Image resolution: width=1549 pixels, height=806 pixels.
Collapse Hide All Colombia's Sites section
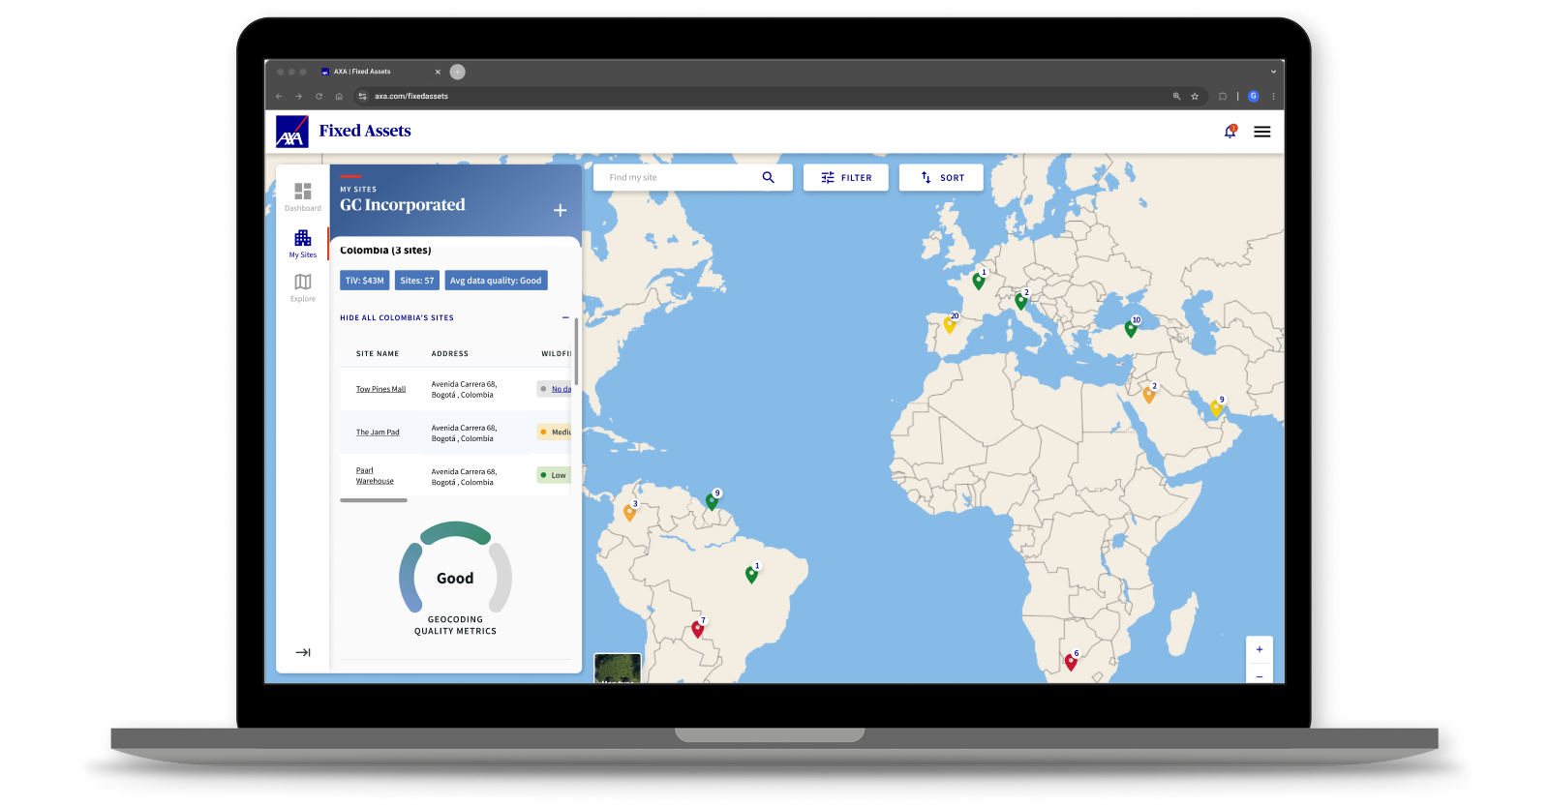565,317
